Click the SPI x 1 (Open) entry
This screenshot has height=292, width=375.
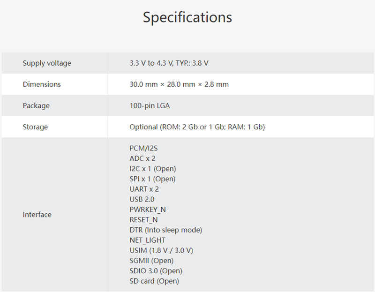point(152,179)
